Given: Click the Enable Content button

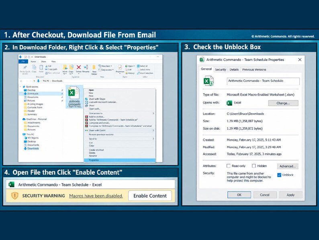Looking at the screenshot, I should [150, 196].
